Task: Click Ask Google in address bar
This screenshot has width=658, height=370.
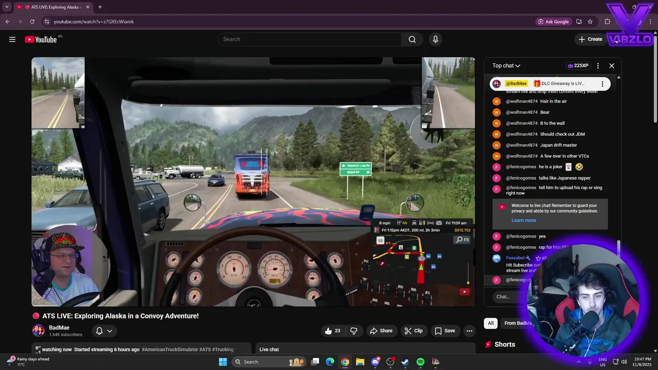Action: pos(553,22)
